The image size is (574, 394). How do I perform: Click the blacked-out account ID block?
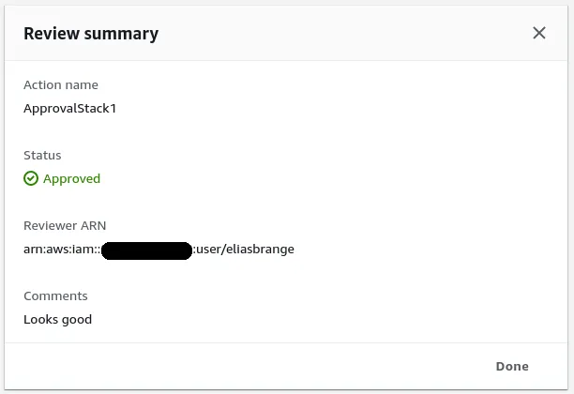[x=145, y=250]
